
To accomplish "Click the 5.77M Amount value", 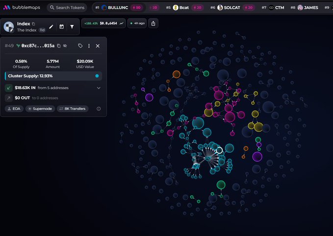I will tap(52, 61).
